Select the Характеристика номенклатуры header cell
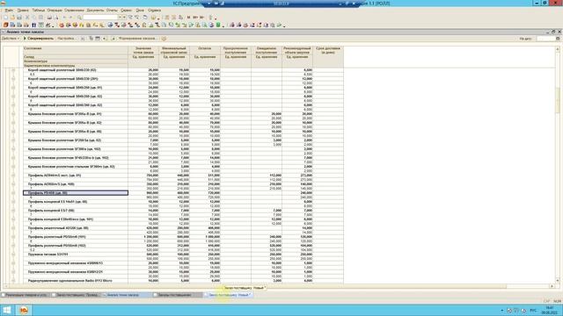The image size is (563, 316). [x=76, y=66]
